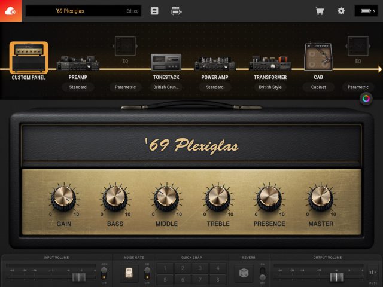Screen dimensions: 383x287
Task: Click the battery status indicator
Action: [366, 11]
